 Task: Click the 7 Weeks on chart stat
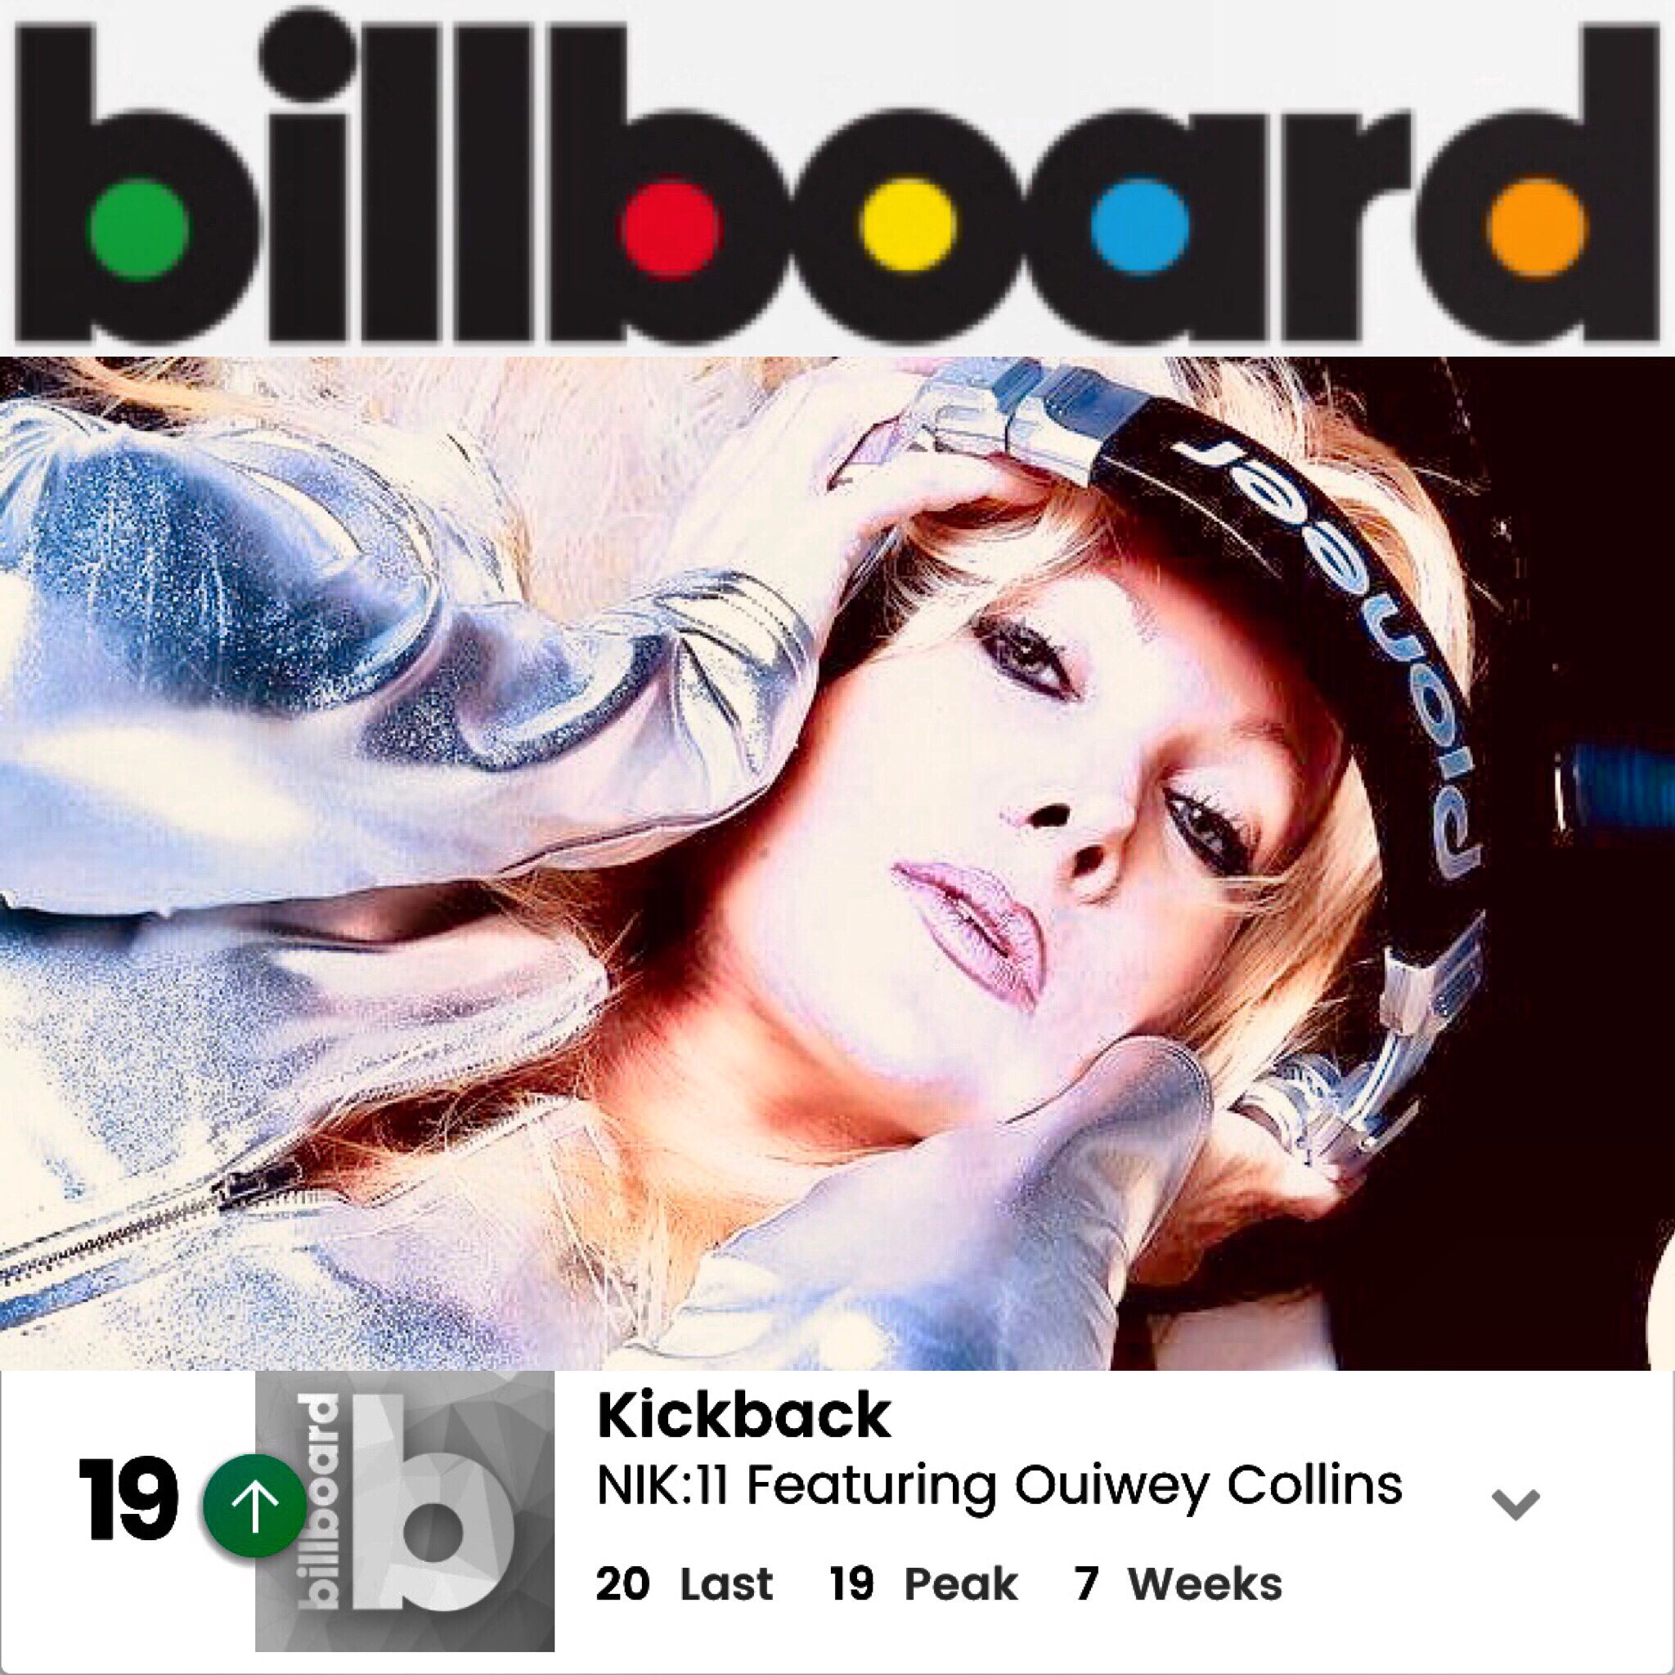tap(1179, 1585)
